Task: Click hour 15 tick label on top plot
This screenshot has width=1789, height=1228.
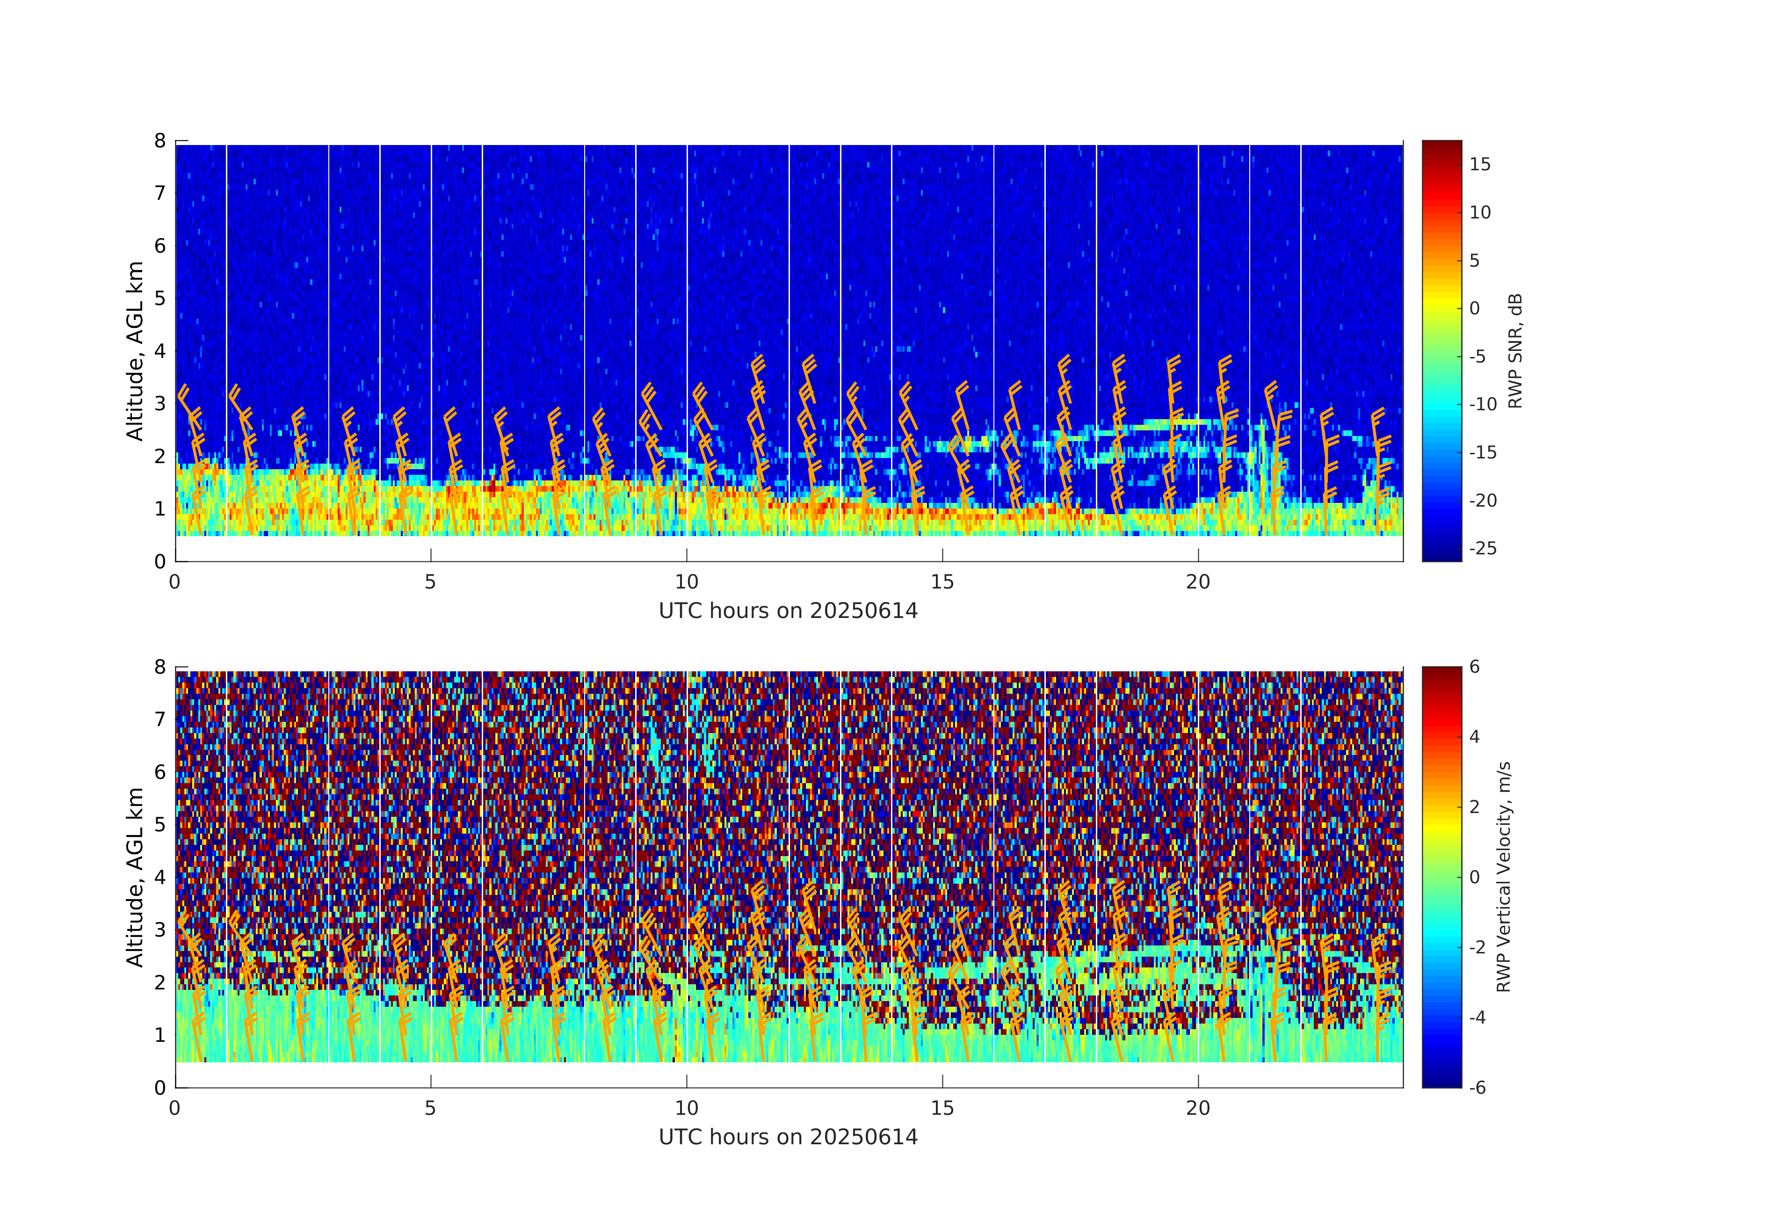Action: (942, 582)
